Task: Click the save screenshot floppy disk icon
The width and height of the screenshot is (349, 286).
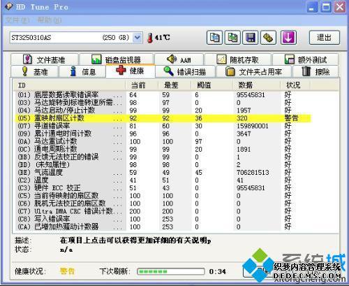Action: click(251, 38)
